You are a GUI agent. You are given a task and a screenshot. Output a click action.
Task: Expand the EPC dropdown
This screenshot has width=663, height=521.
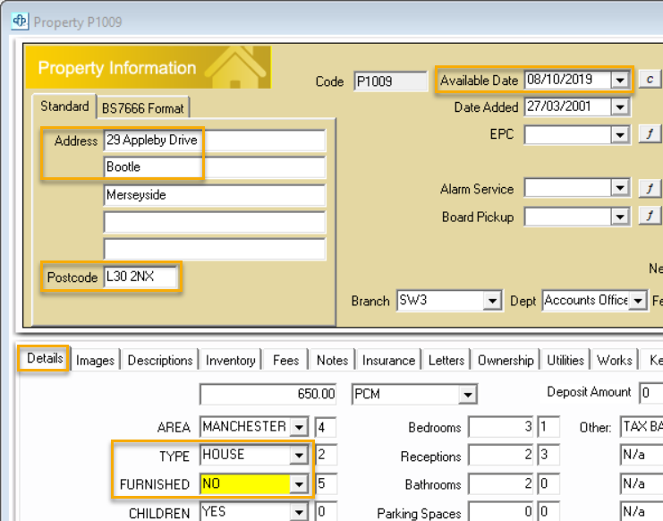[620, 135]
